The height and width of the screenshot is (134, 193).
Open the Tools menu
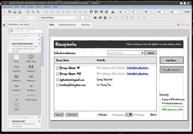coord(38,7)
